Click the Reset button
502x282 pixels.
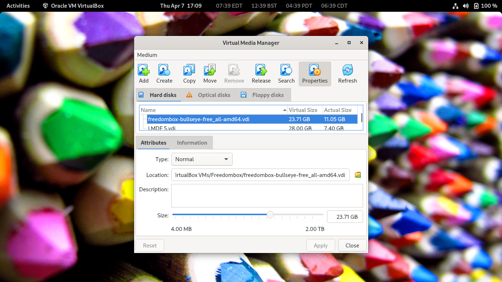[x=150, y=246]
